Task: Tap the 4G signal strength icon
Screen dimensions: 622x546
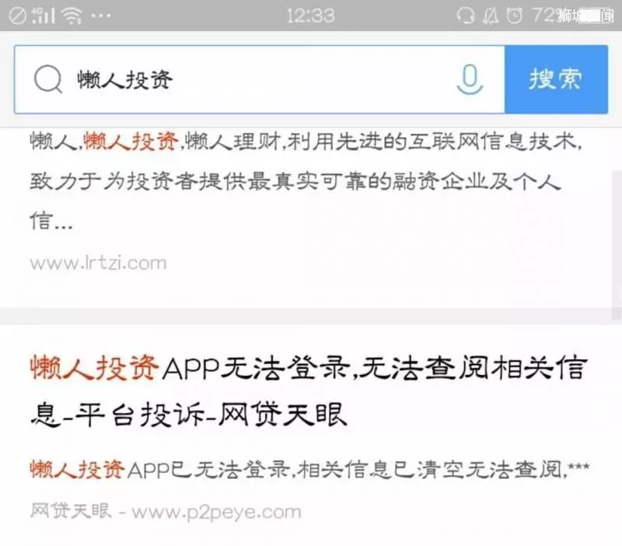Action: click(43, 16)
